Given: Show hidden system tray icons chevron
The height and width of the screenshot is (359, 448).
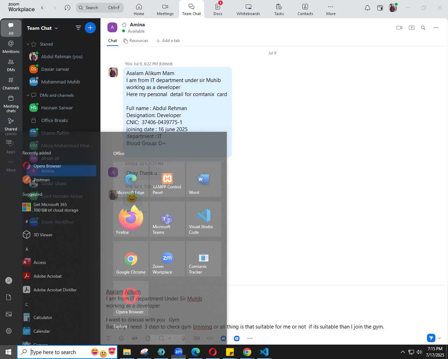Looking at the screenshot, I should tap(402, 352).
